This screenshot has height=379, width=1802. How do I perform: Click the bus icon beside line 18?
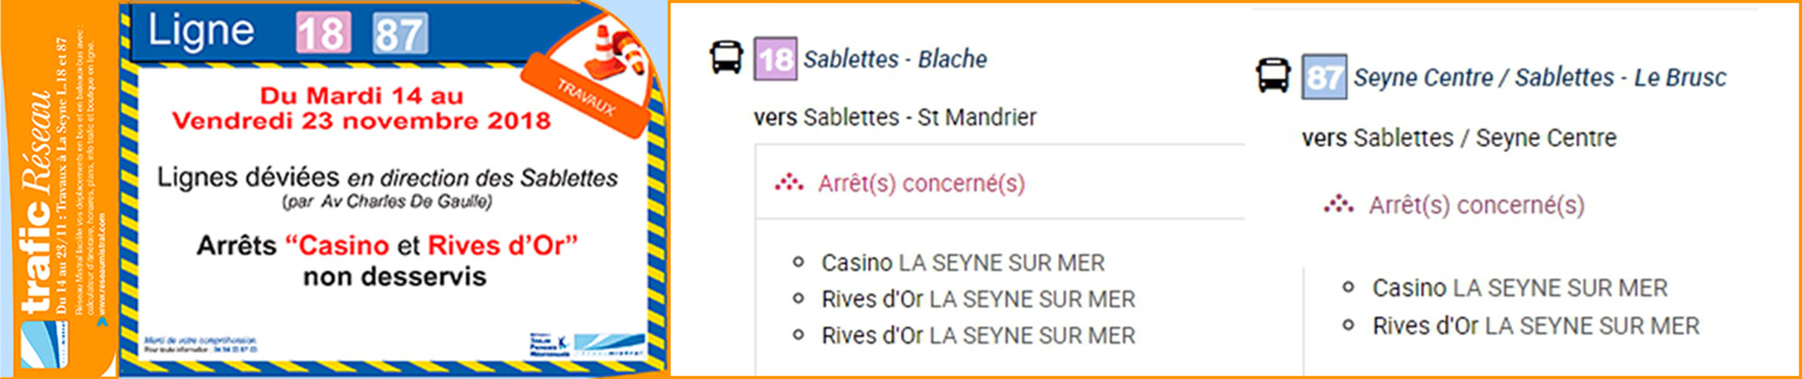[726, 57]
